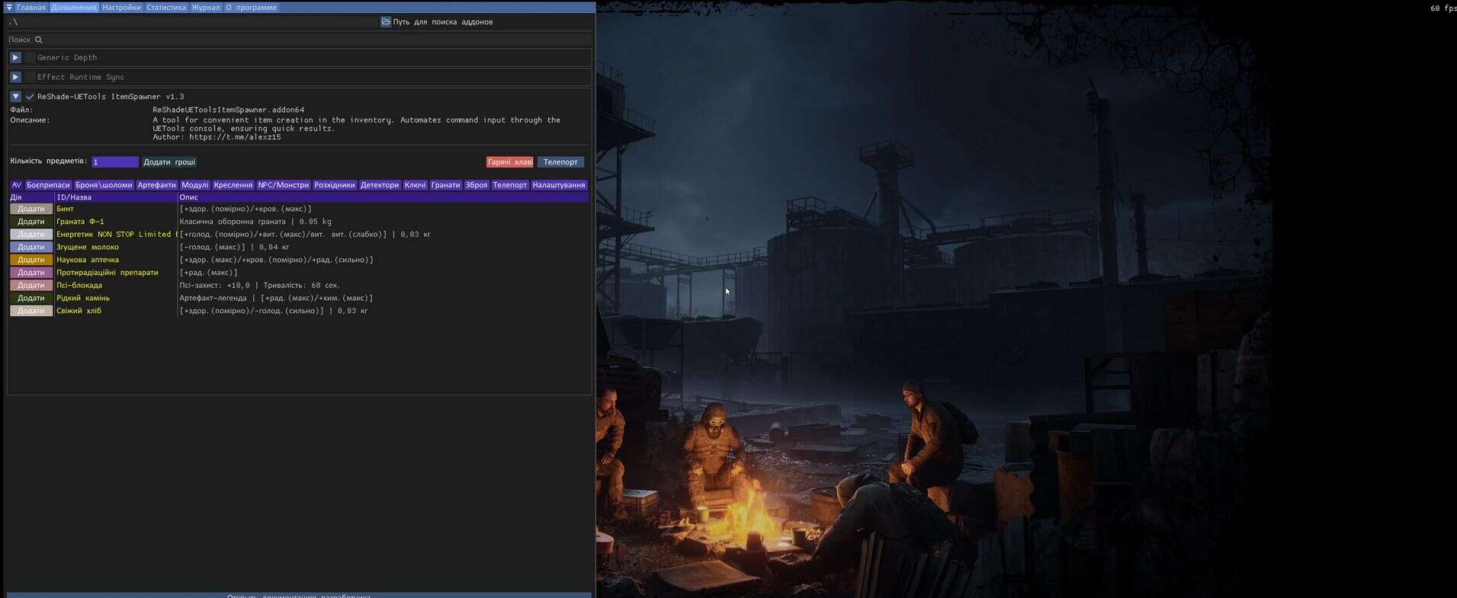The image size is (1457, 598).
Task: Open the Журнал tab
Action: coord(205,8)
